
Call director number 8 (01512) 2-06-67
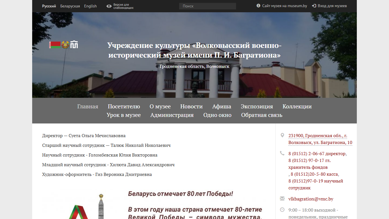coord(317,153)
